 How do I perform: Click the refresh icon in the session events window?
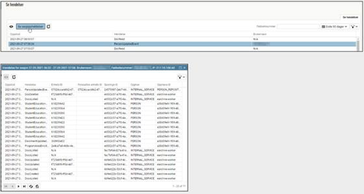[x=14, y=77]
